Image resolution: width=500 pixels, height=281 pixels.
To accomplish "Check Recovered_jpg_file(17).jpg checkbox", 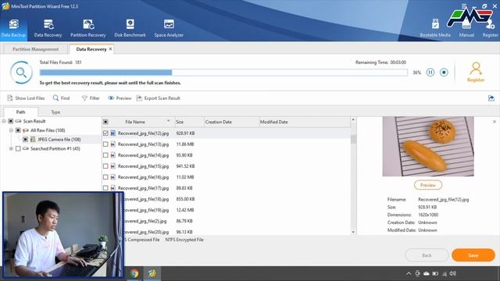I will (105, 188).
